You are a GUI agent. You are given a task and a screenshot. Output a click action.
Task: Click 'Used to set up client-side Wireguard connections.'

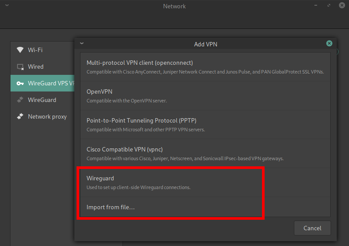pyautogui.click(x=139, y=187)
